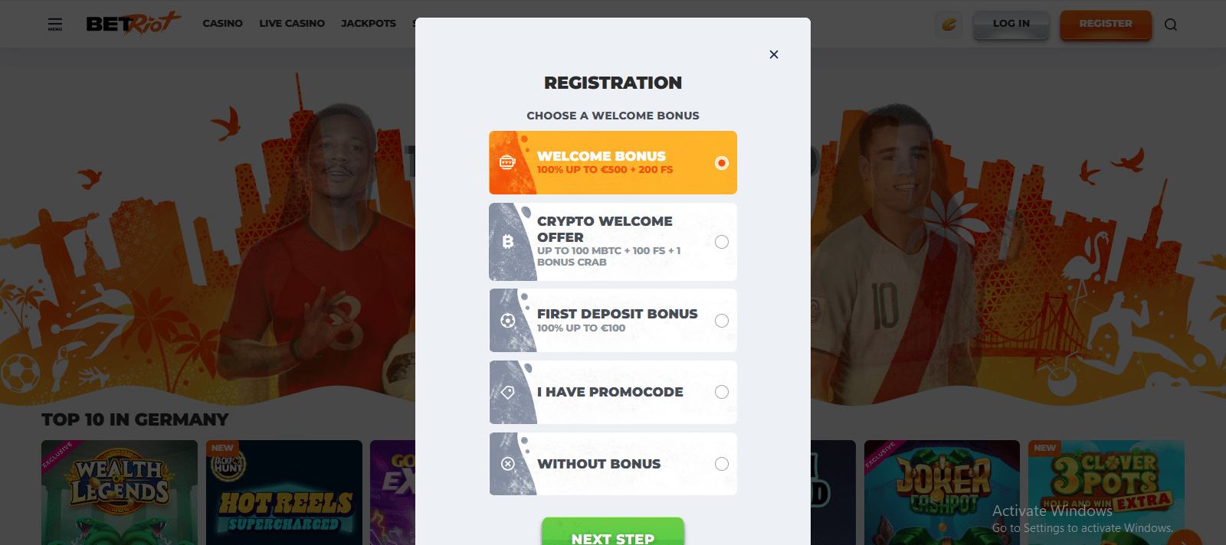The height and width of the screenshot is (545, 1226).
Task: Click the Log In button
Action: coord(1011,24)
